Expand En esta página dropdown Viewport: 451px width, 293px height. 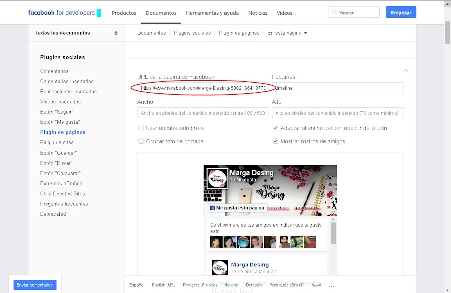pos(287,33)
